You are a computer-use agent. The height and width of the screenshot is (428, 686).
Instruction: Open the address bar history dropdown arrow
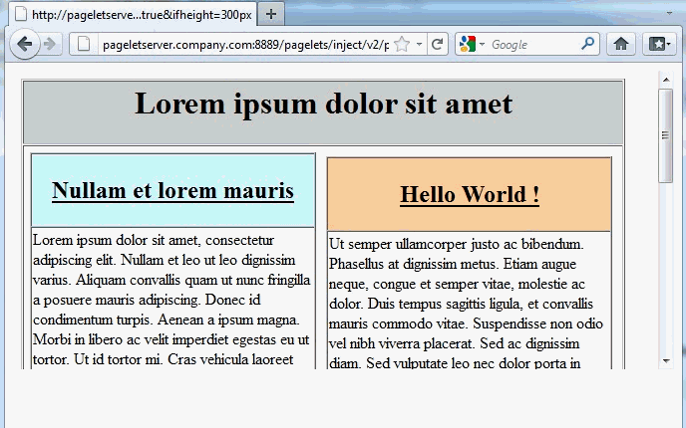pos(419,44)
